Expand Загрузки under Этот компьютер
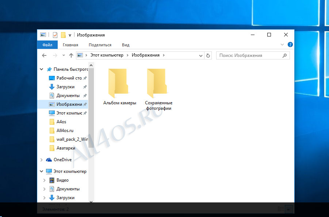This screenshot has height=217, width=329. pos(44,198)
